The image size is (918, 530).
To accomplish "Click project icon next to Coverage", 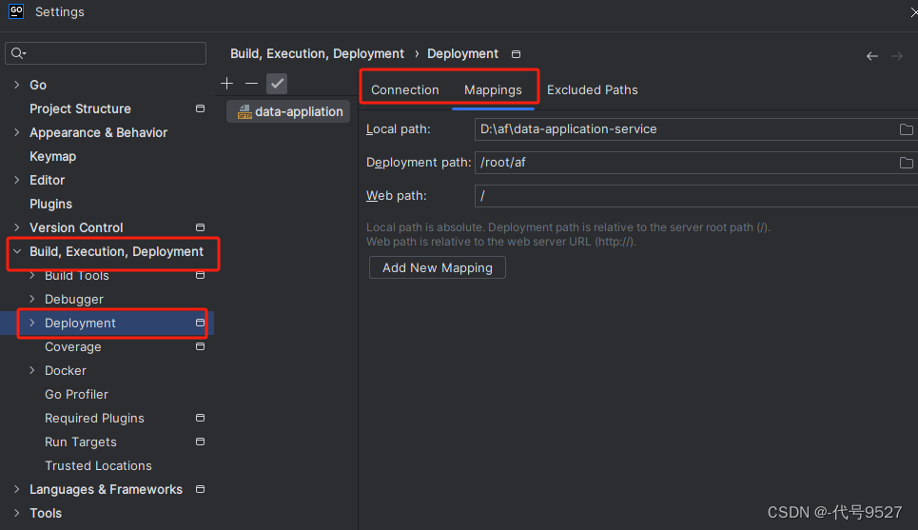I will [x=200, y=346].
